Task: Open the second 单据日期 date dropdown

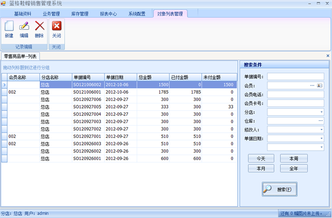Action: [321, 147]
